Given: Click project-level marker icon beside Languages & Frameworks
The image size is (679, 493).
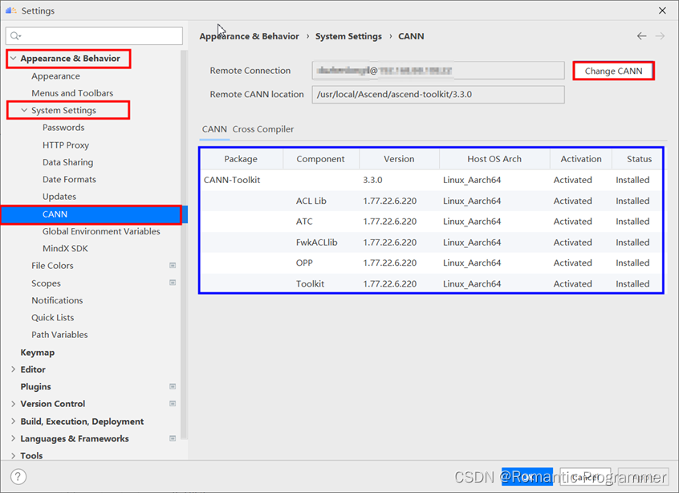Looking at the screenshot, I should (x=173, y=438).
